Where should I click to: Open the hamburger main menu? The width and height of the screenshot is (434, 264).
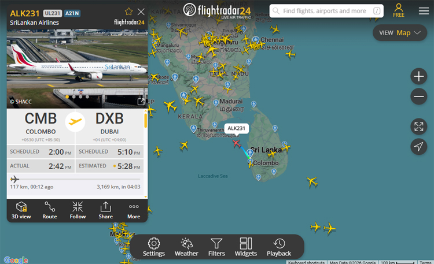tap(424, 11)
